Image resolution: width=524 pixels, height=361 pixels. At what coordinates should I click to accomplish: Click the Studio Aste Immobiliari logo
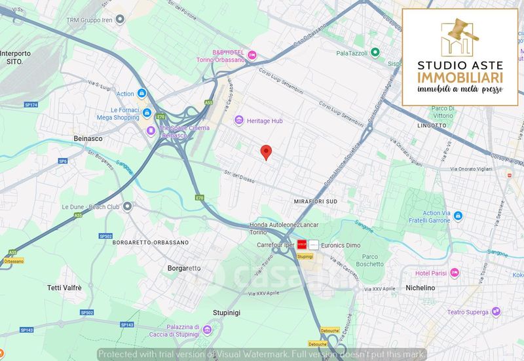(x=460, y=57)
